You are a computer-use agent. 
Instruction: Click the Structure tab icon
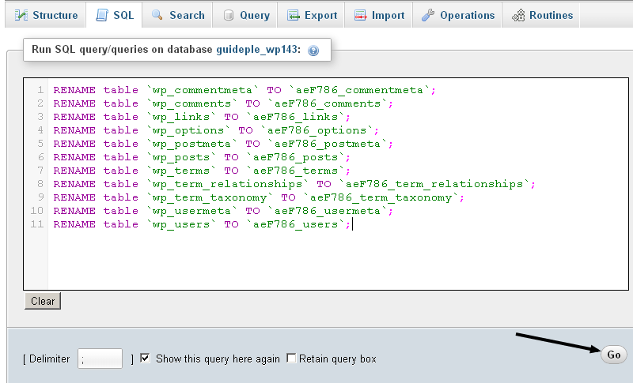click(21, 15)
